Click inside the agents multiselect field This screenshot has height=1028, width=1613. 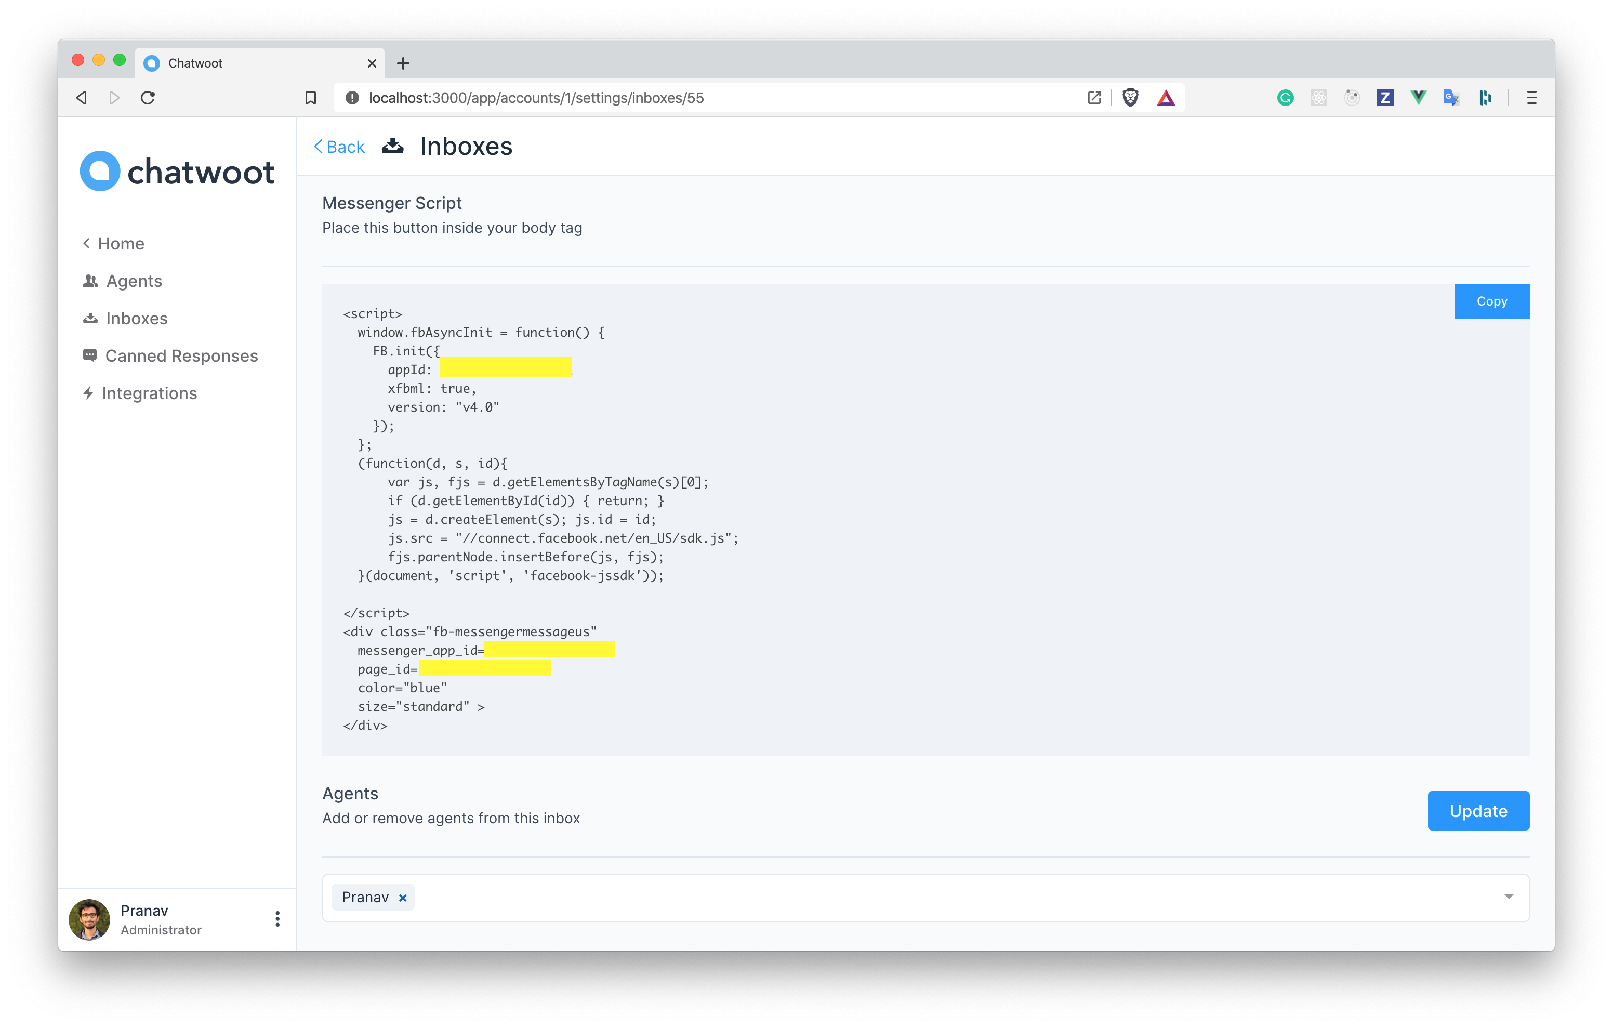pos(925,898)
